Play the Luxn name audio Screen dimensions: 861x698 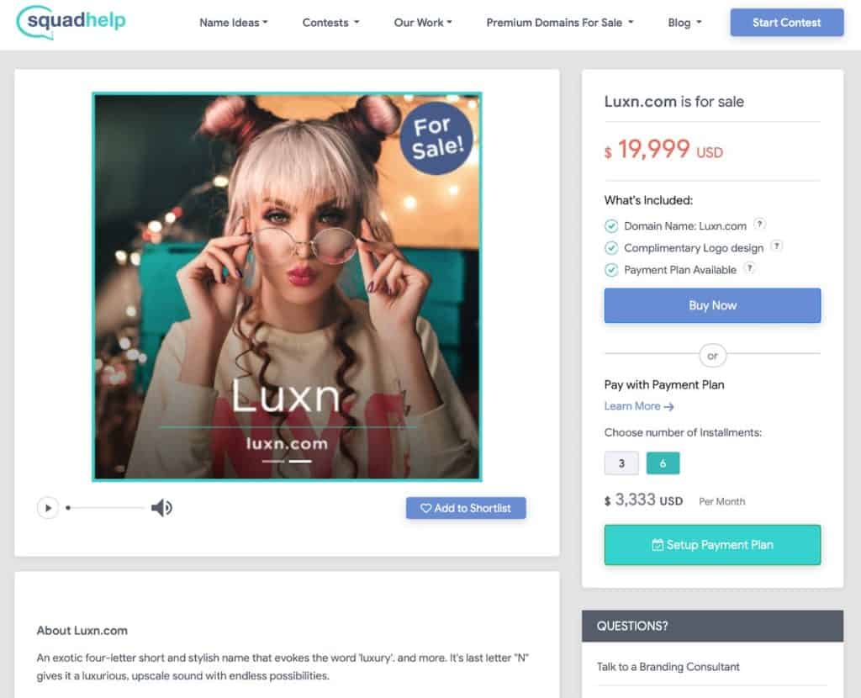point(48,507)
